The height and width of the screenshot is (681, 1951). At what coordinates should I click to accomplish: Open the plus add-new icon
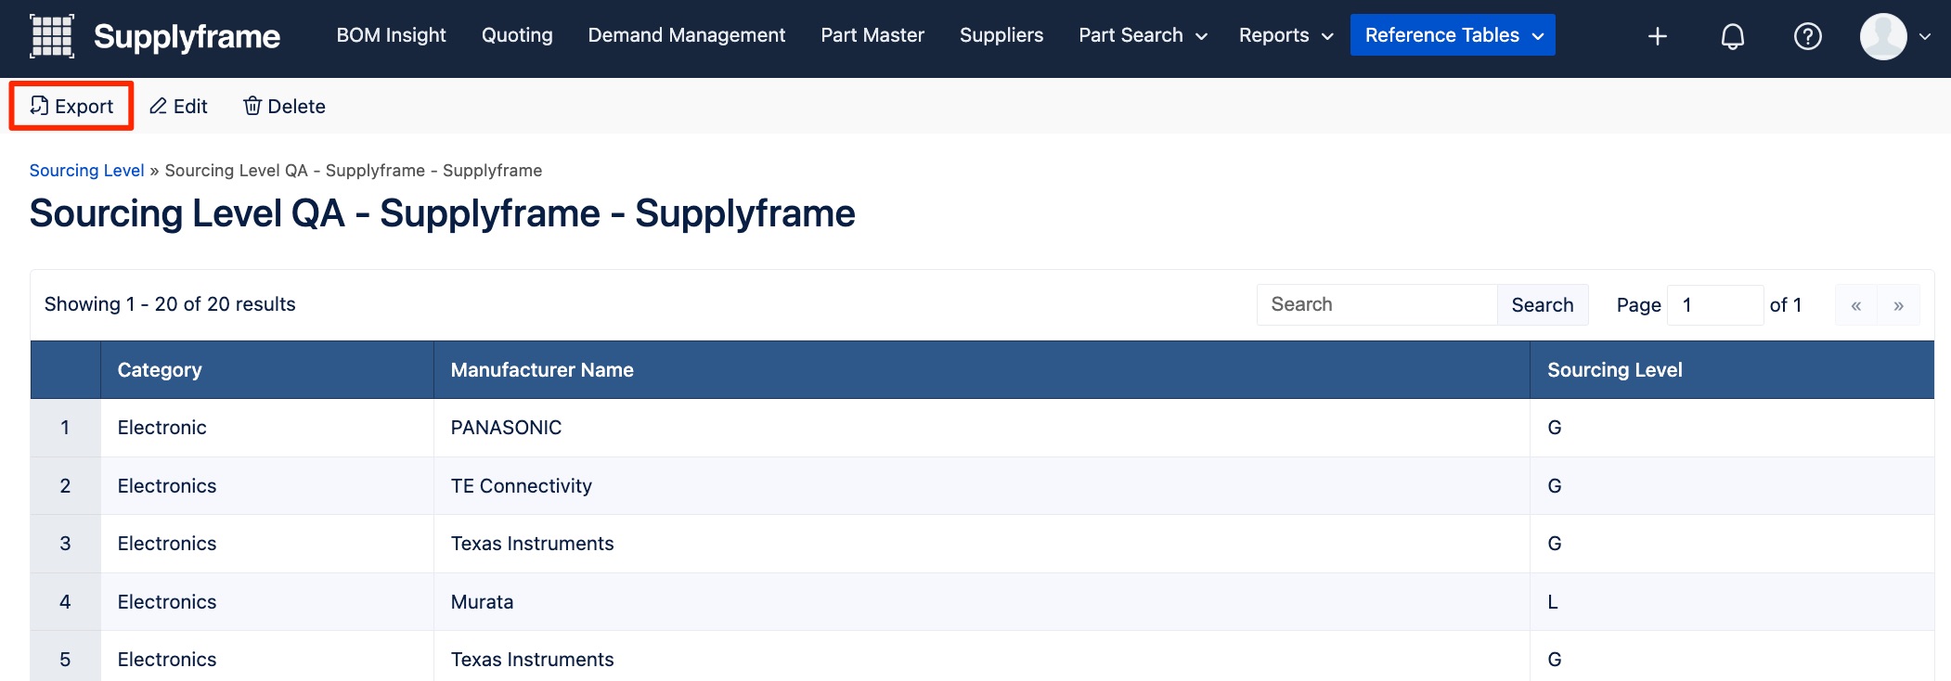(x=1658, y=36)
